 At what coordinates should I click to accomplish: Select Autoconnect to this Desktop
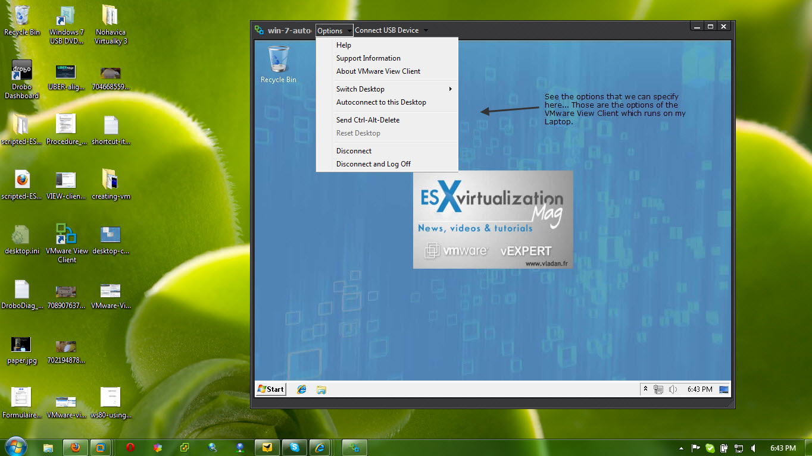tap(387, 102)
